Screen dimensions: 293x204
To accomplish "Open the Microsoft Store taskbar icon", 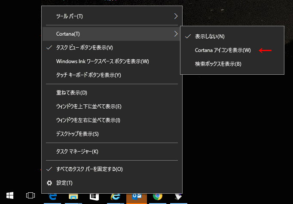I will coord(95,197).
